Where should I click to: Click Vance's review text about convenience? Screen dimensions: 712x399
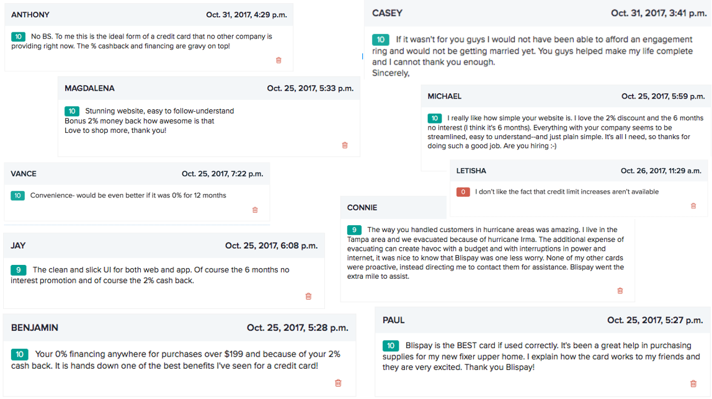pyautogui.click(x=128, y=195)
